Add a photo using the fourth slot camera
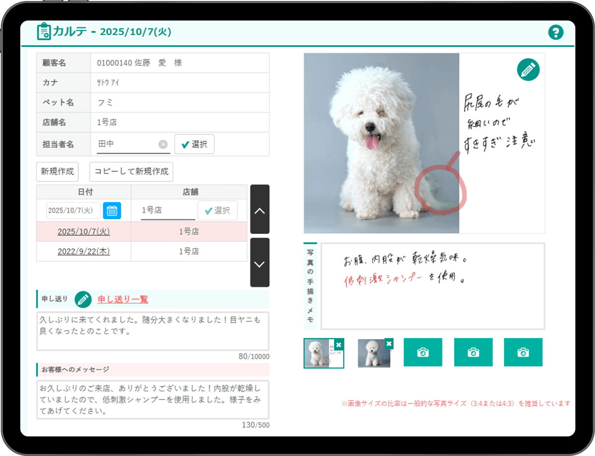 473,352
